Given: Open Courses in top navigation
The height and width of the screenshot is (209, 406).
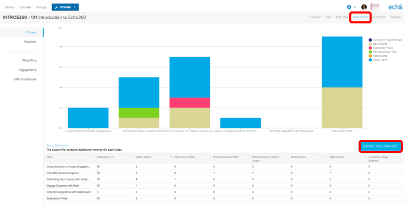Looking at the screenshot, I should pyautogui.click(x=25, y=7).
